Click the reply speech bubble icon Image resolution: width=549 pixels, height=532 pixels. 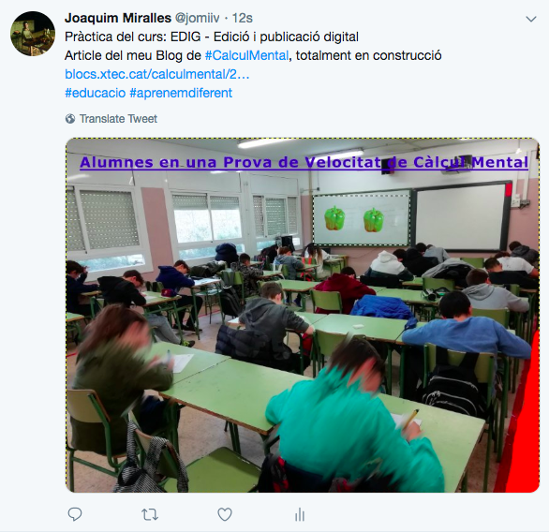tap(75, 514)
